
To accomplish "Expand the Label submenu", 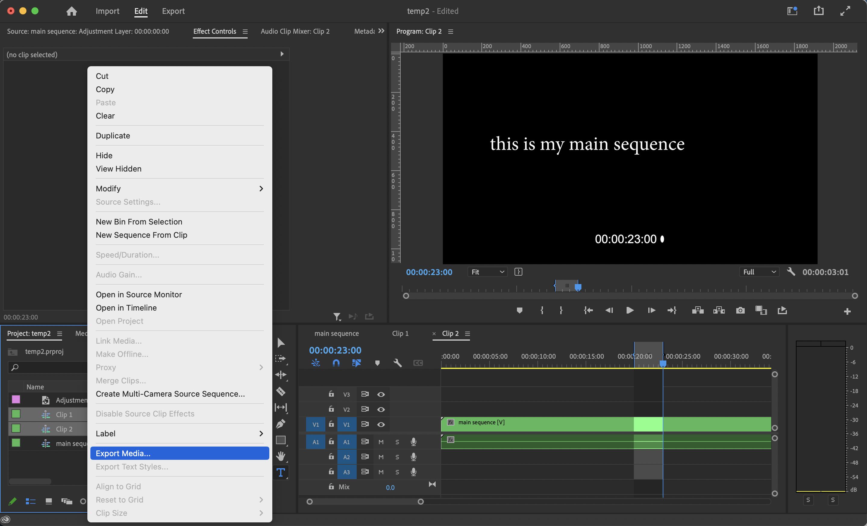I will click(180, 434).
